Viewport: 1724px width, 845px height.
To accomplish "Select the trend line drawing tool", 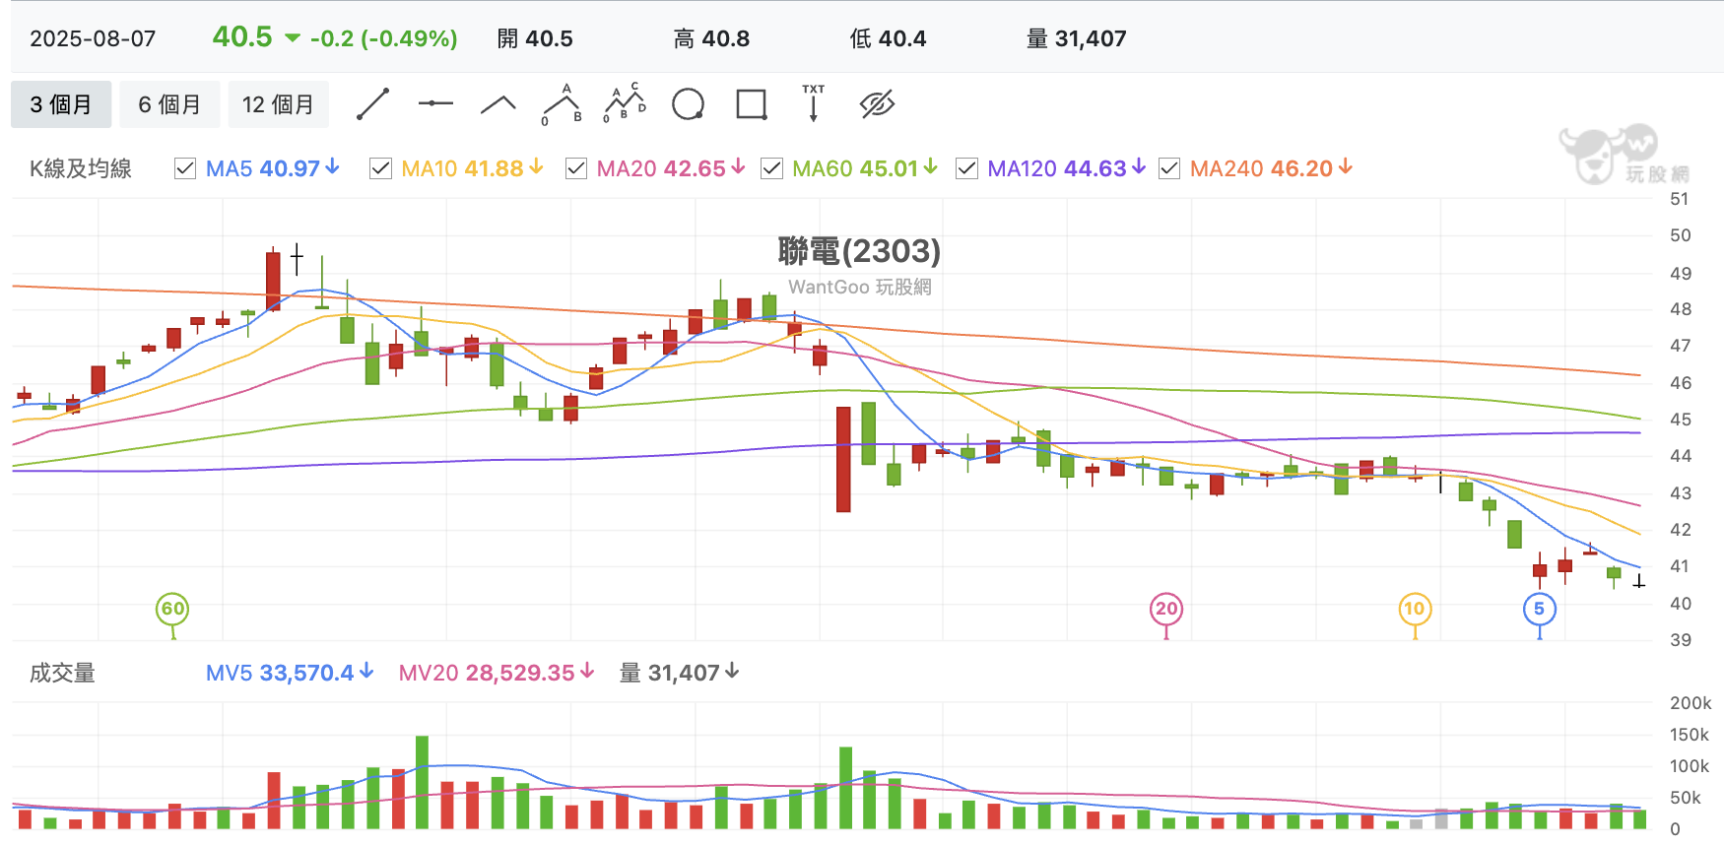I will [372, 104].
